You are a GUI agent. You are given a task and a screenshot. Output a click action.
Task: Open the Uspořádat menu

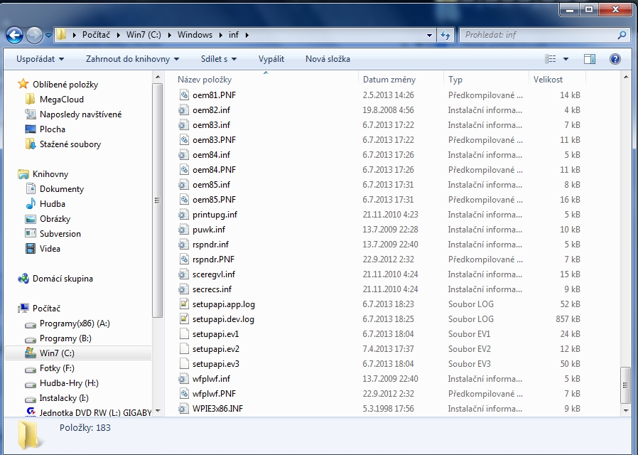[x=40, y=59]
